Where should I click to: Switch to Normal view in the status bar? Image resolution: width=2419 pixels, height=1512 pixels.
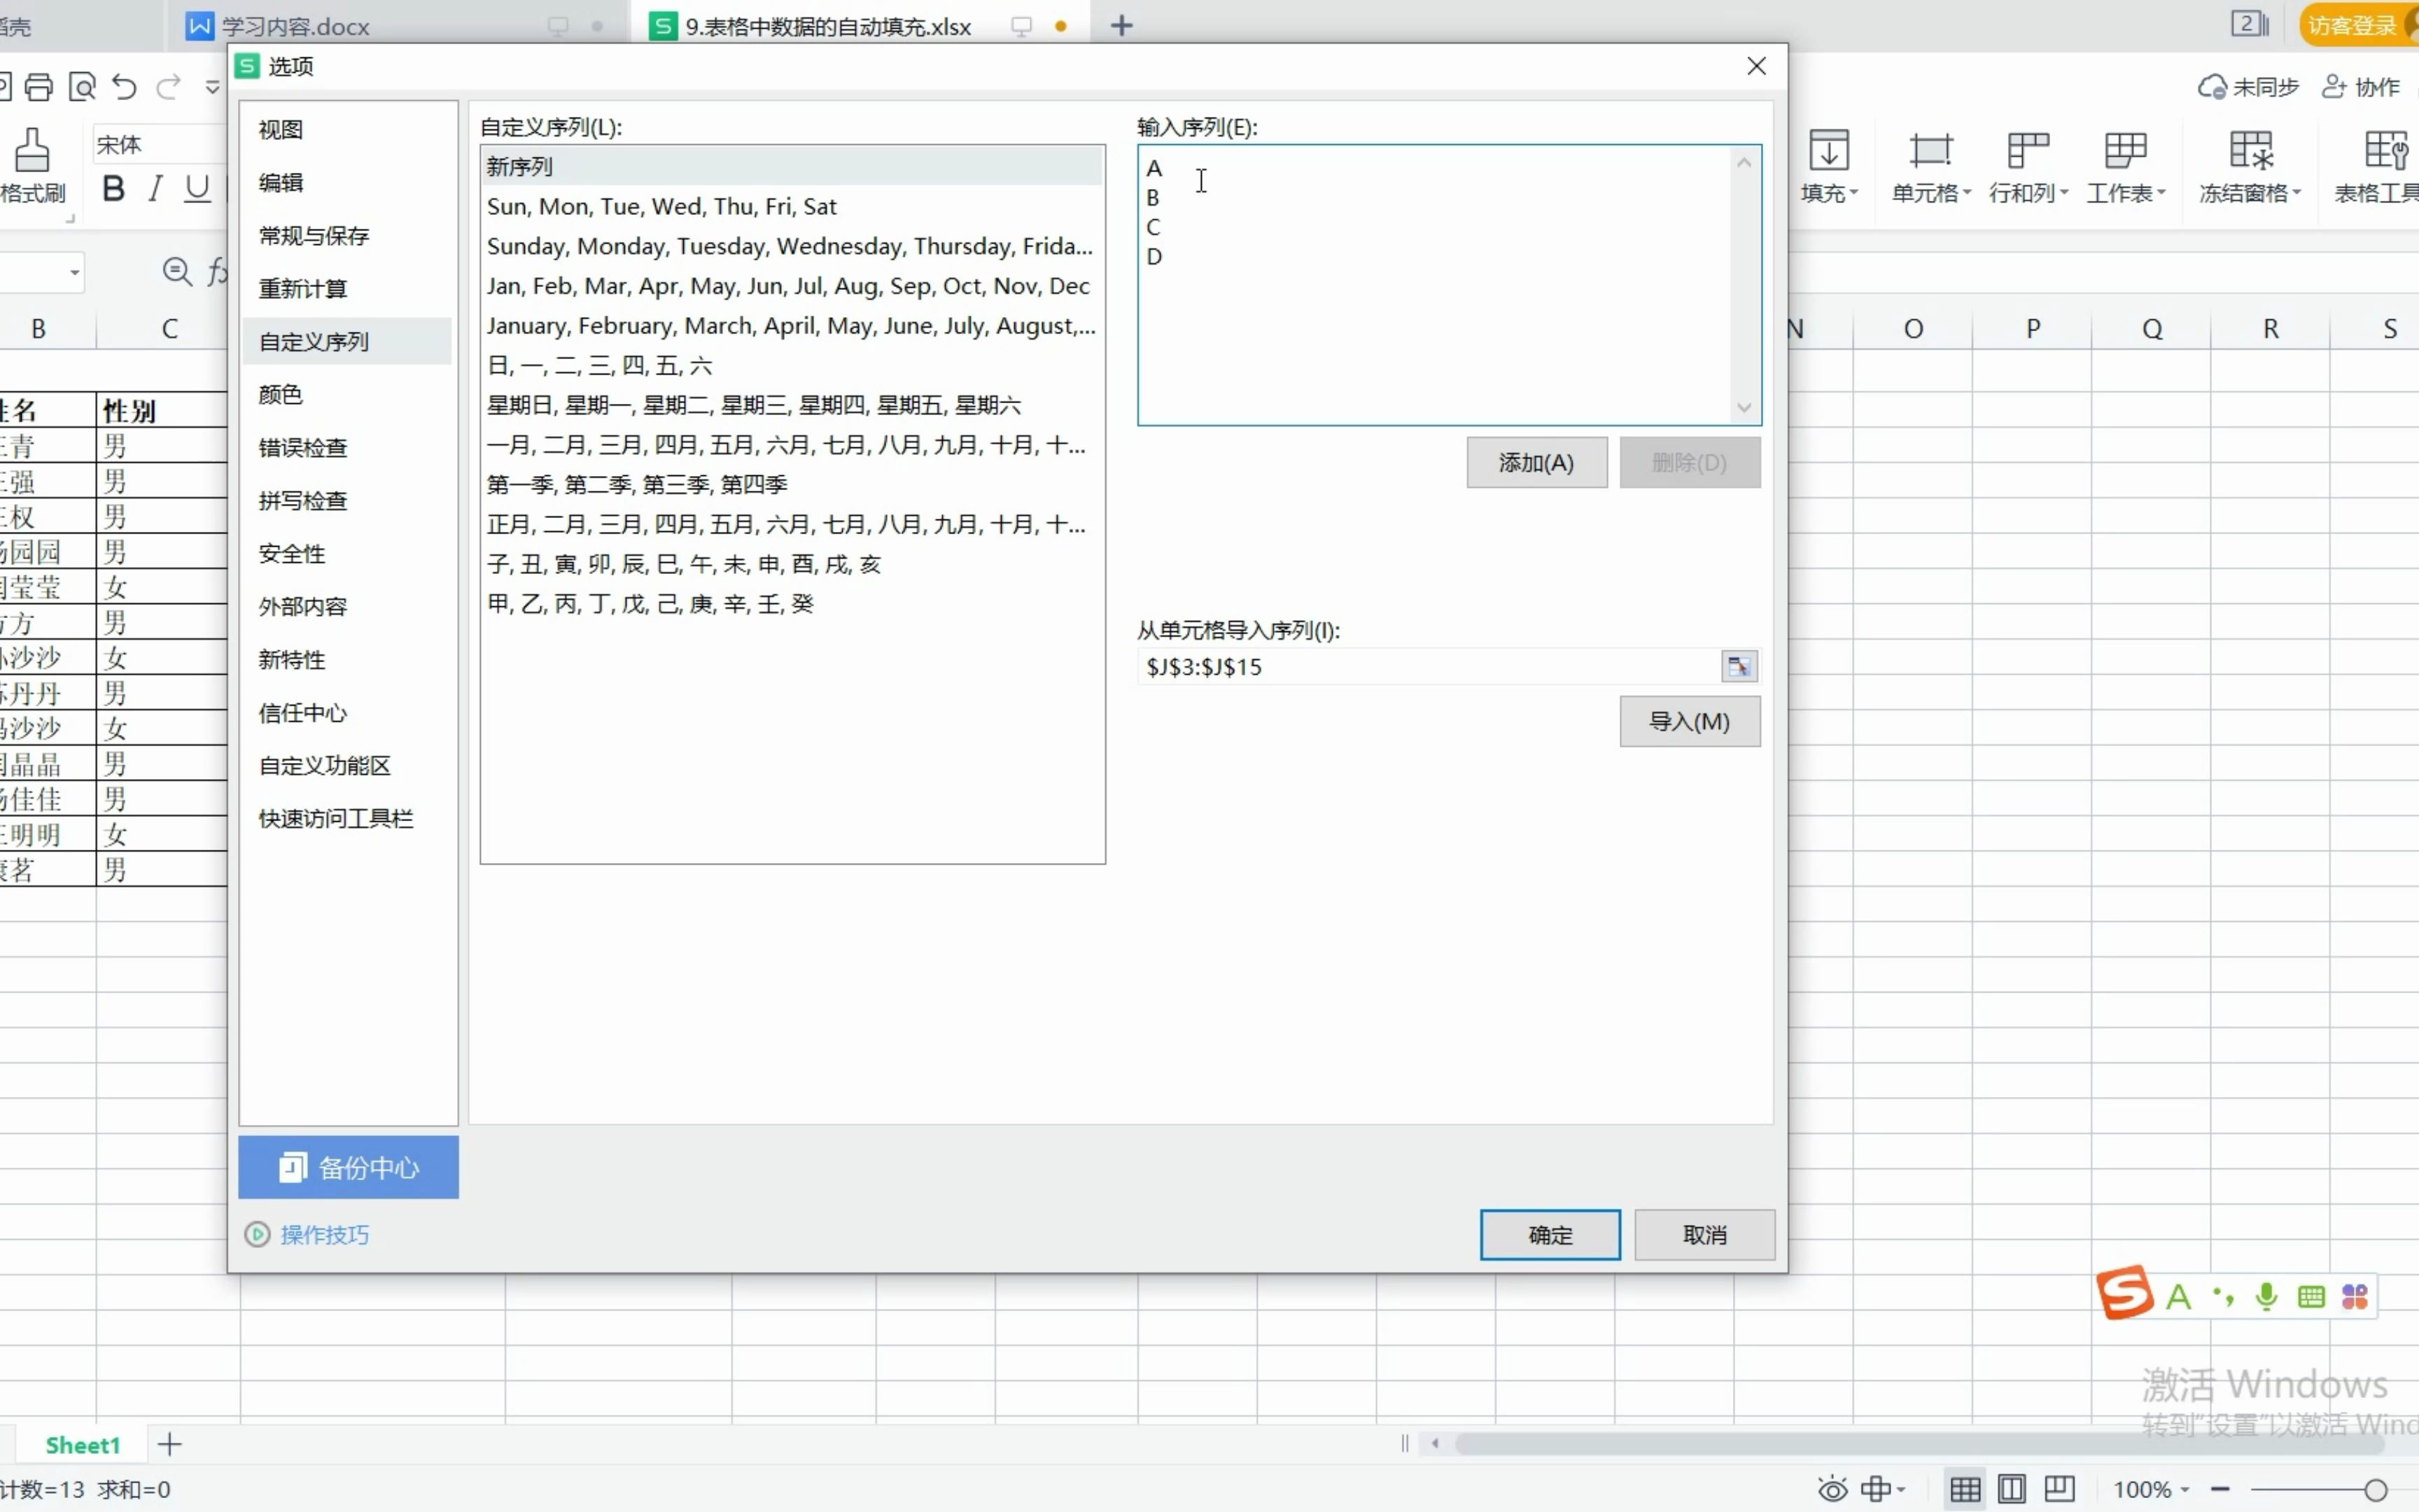point(1964,1489)
